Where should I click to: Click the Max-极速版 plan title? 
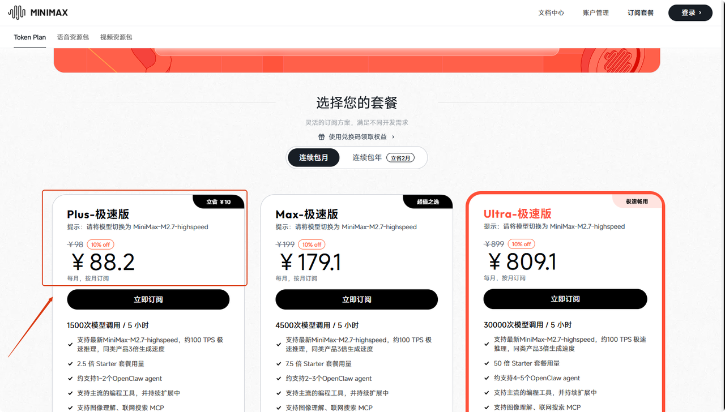pyautogui.click(x=306, y=214)
